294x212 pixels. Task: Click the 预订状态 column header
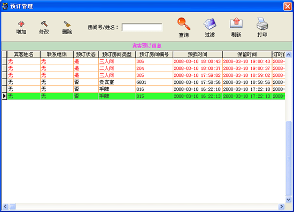pos(86,54)
